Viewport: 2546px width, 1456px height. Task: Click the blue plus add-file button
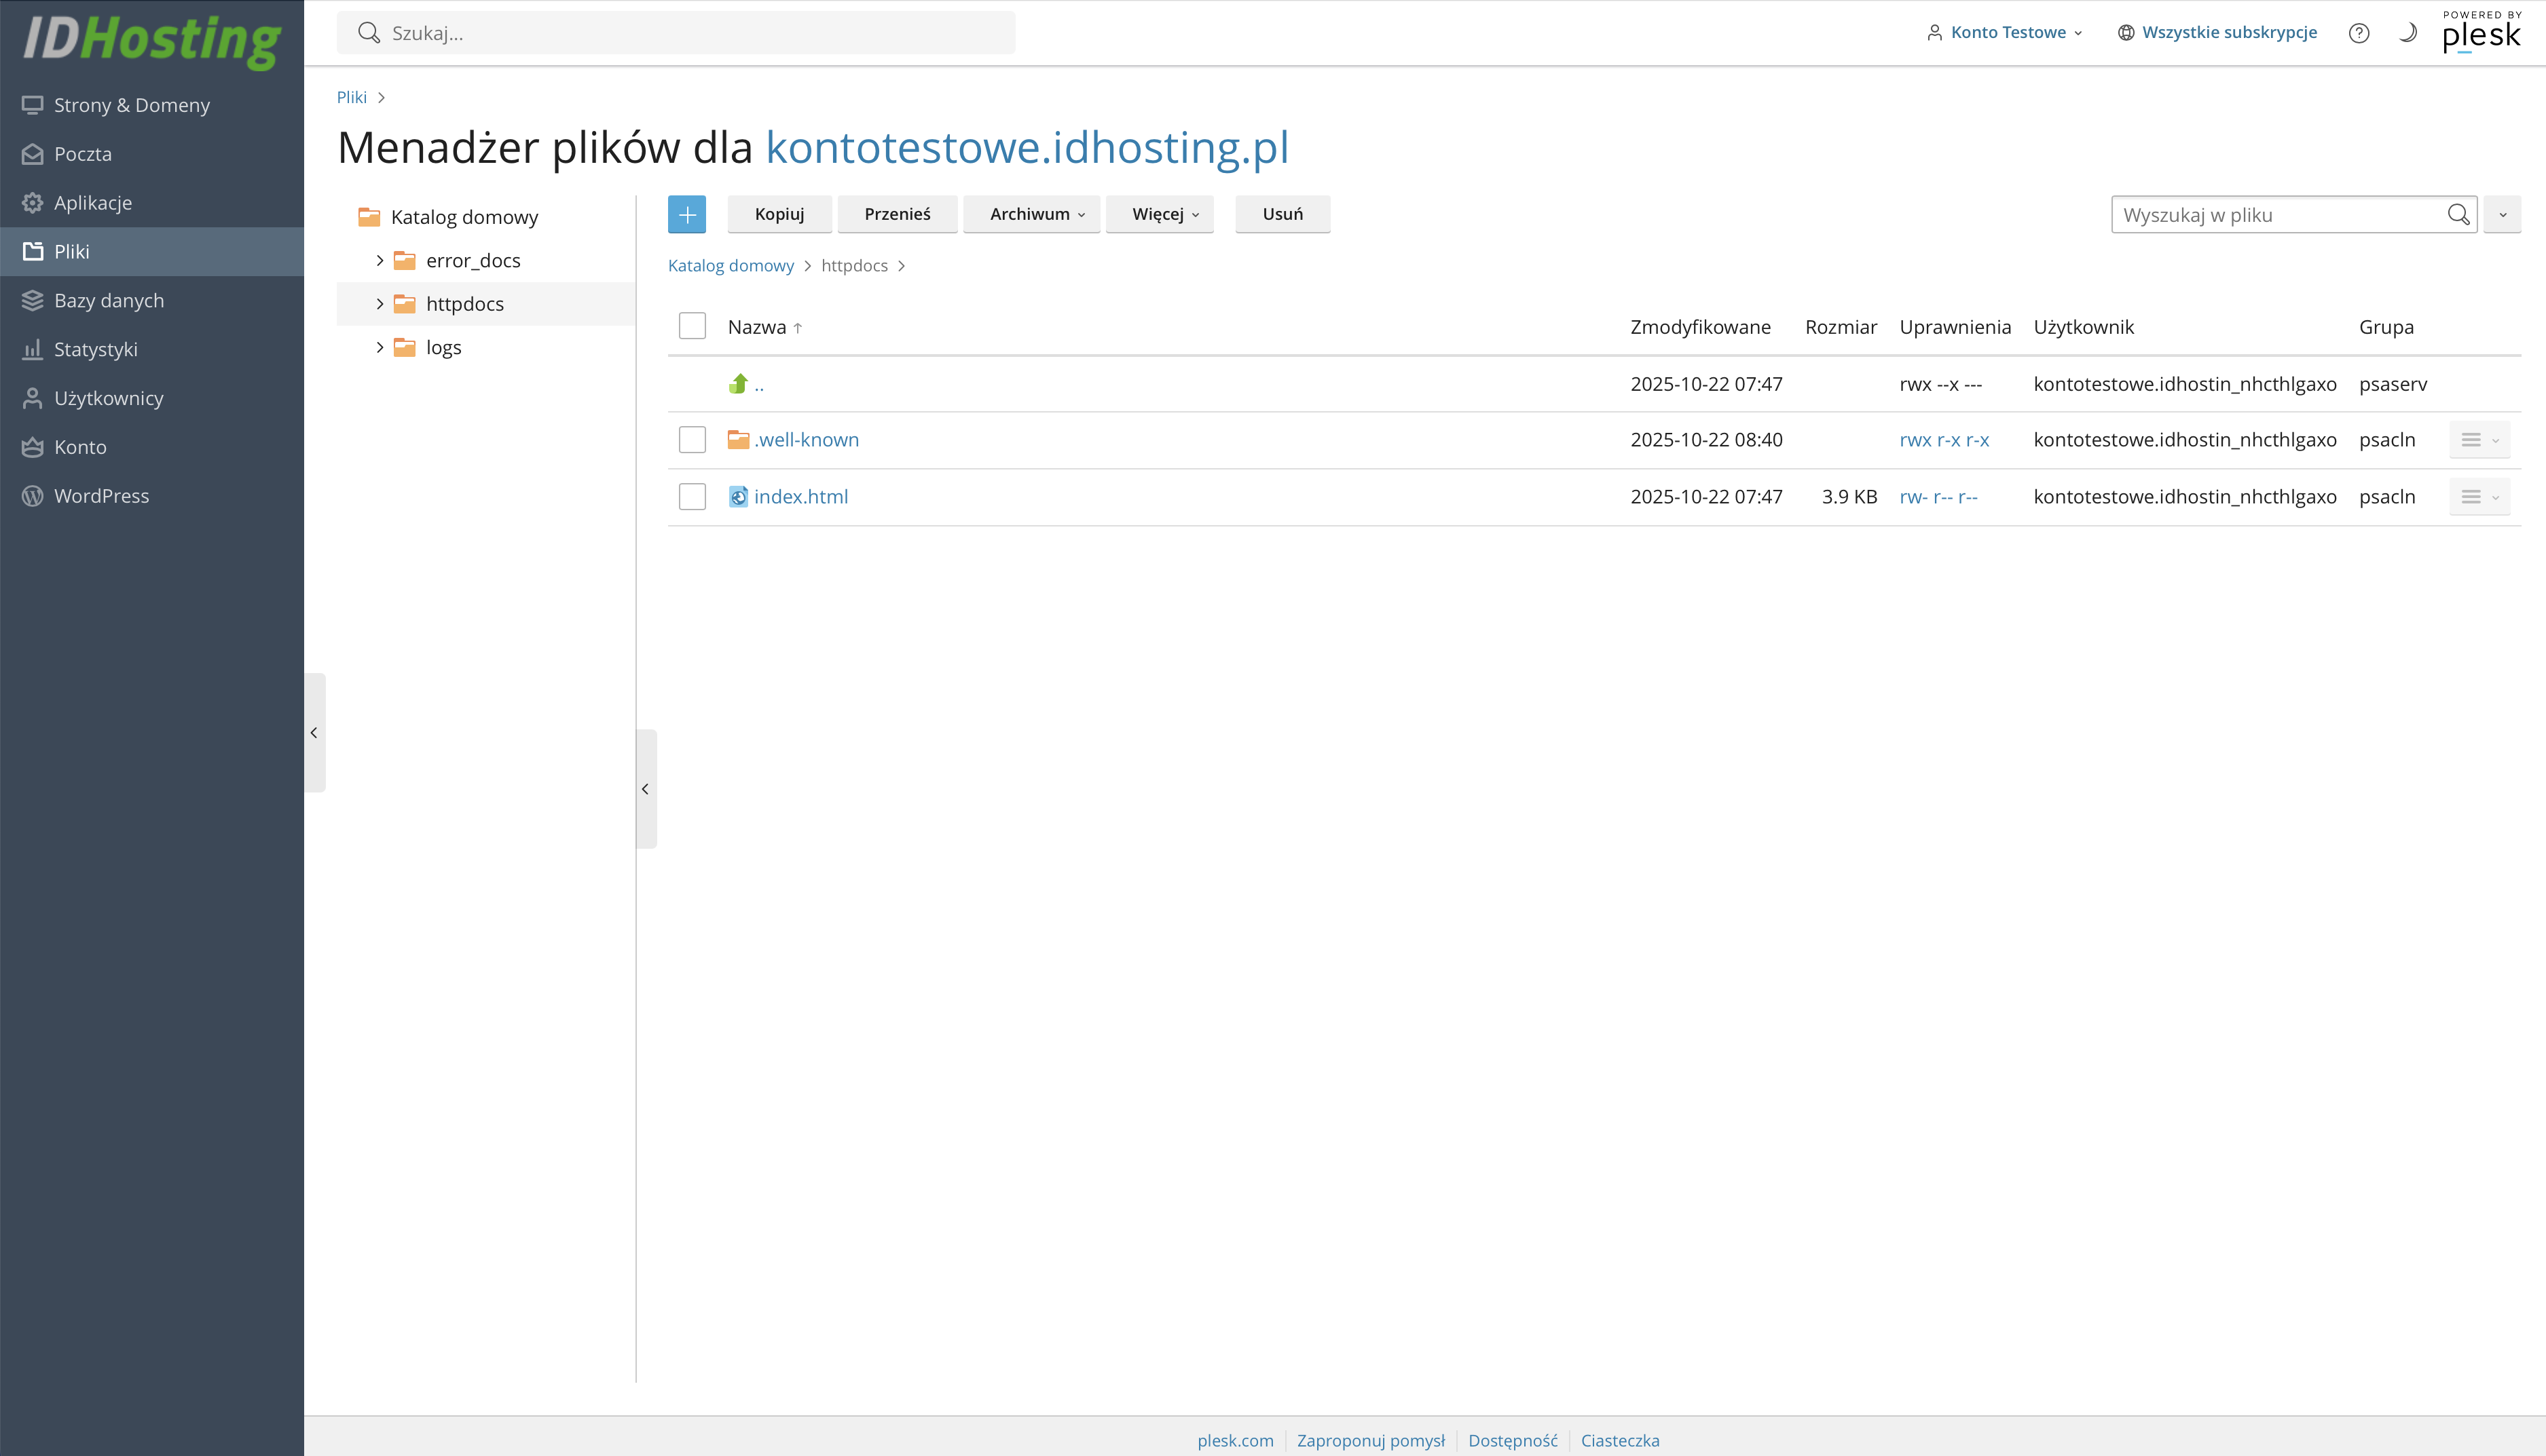(x=686, y=214)
